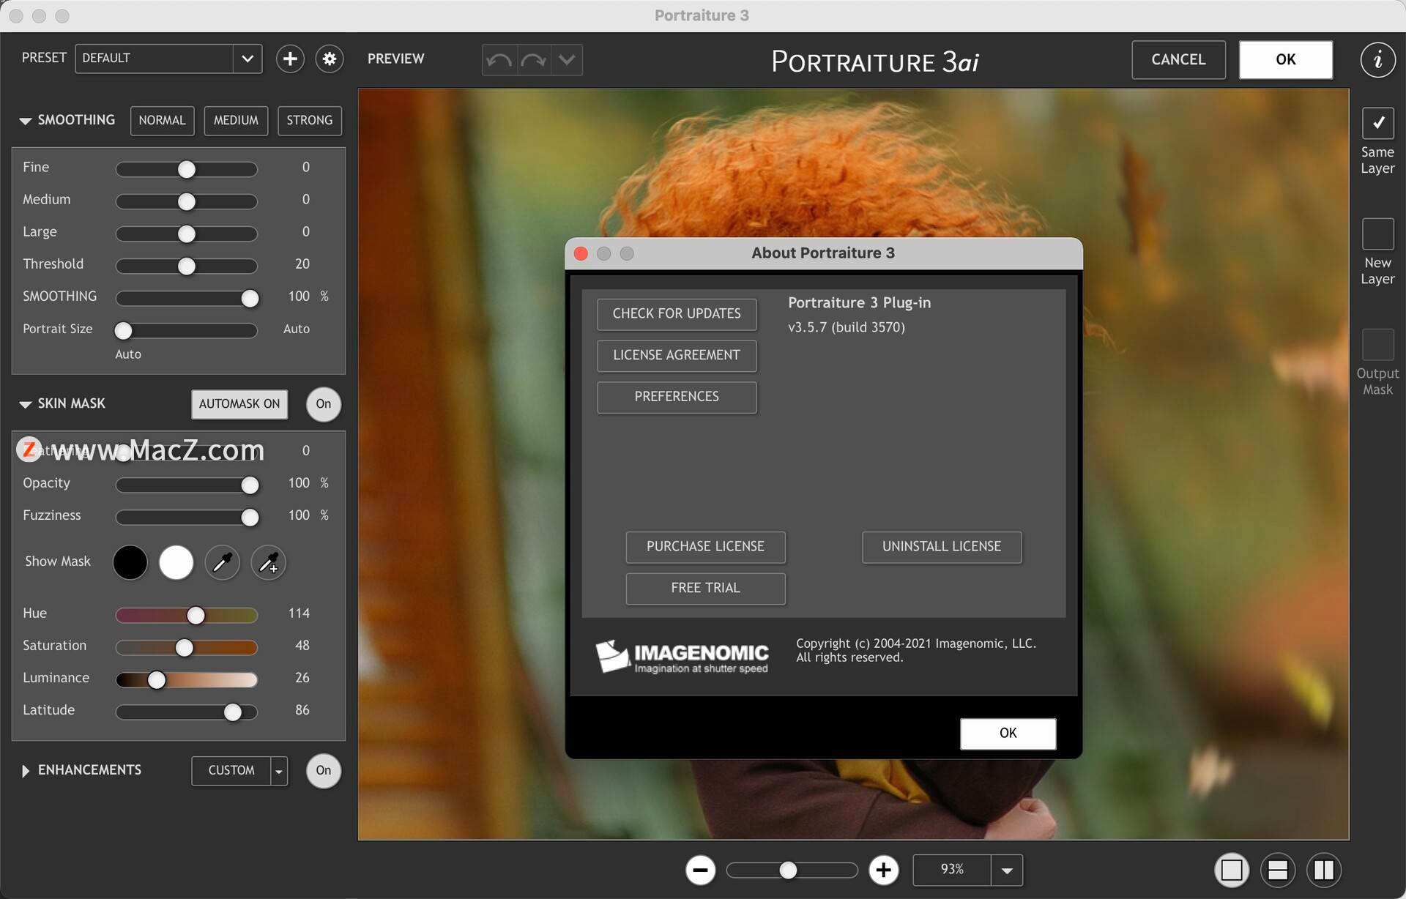The image size is (1406, 899).
Task: Select the skin tone eyedropper tool
Action: coord(222,562)
